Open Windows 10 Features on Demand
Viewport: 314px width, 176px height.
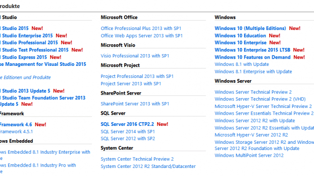[253, 57]
